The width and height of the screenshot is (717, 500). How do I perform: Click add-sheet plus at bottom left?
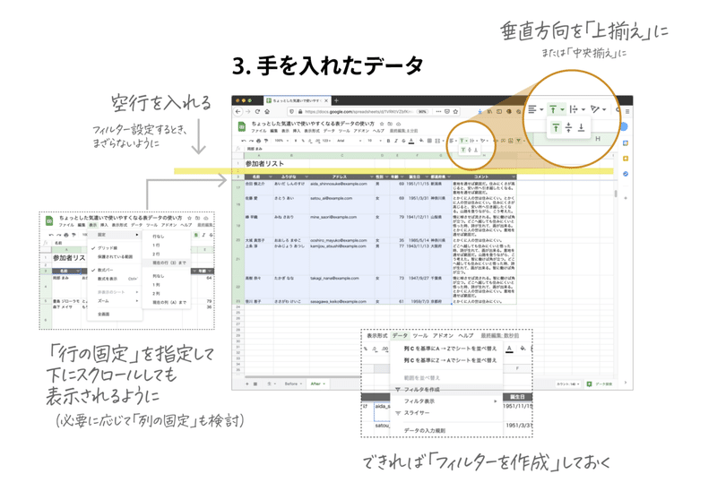pos(247,384)
